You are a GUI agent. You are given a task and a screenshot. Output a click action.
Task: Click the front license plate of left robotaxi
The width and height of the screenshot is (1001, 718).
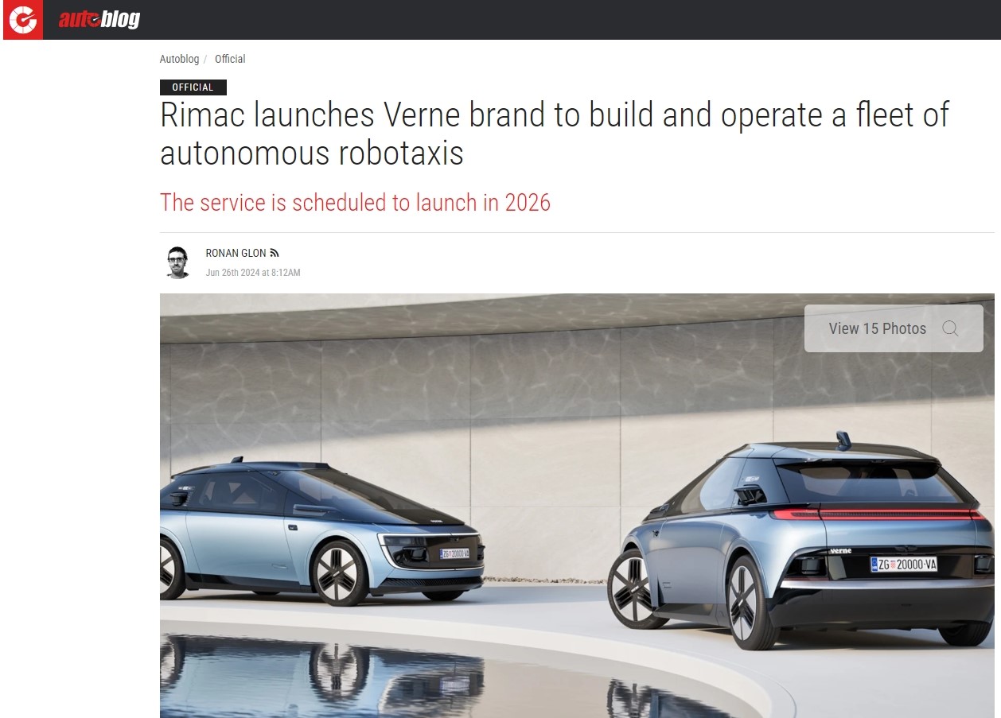[455, 553]
